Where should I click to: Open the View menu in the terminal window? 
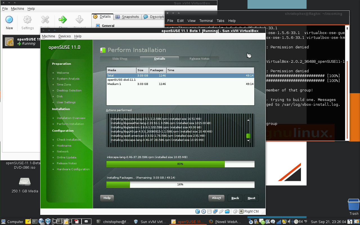192,21
